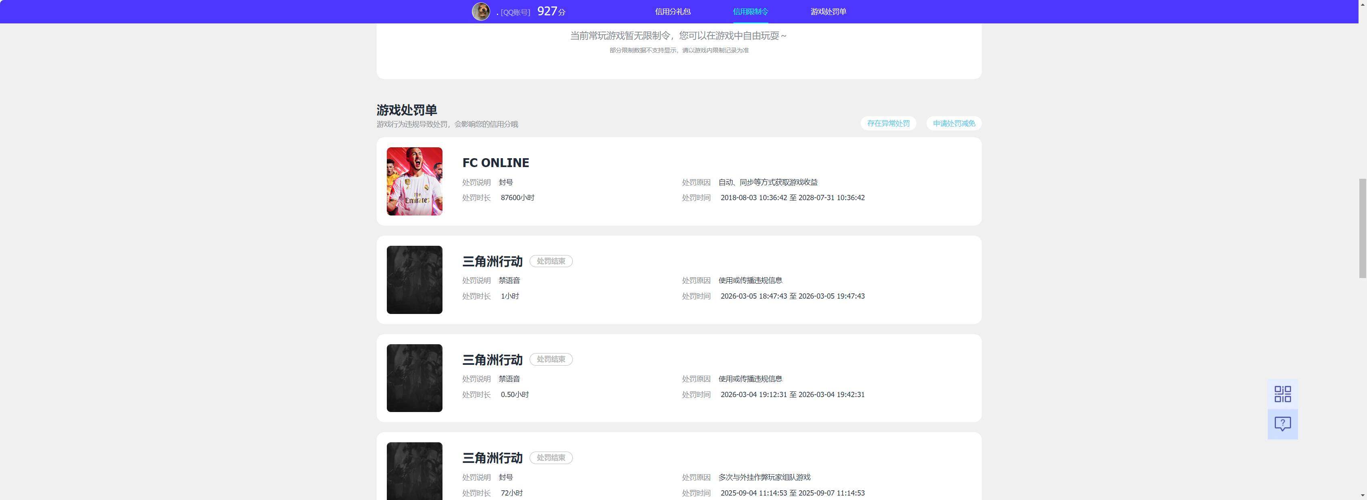Click the 部分限制数据不支持显示 note
Screen dimensions: 1367x500
coord(679,50)
